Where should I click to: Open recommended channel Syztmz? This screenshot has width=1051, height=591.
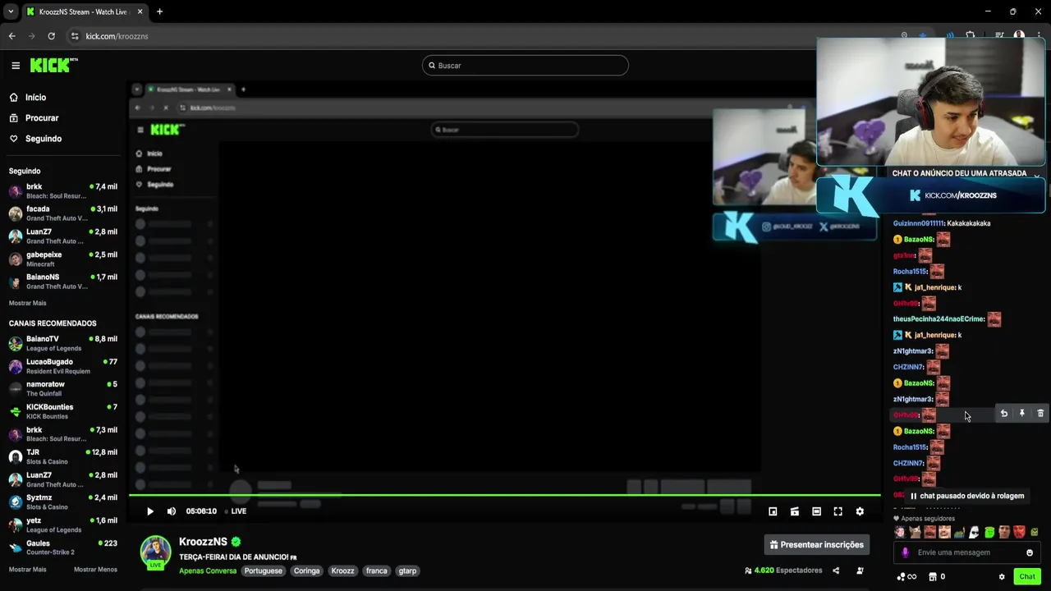coord(63,502)
